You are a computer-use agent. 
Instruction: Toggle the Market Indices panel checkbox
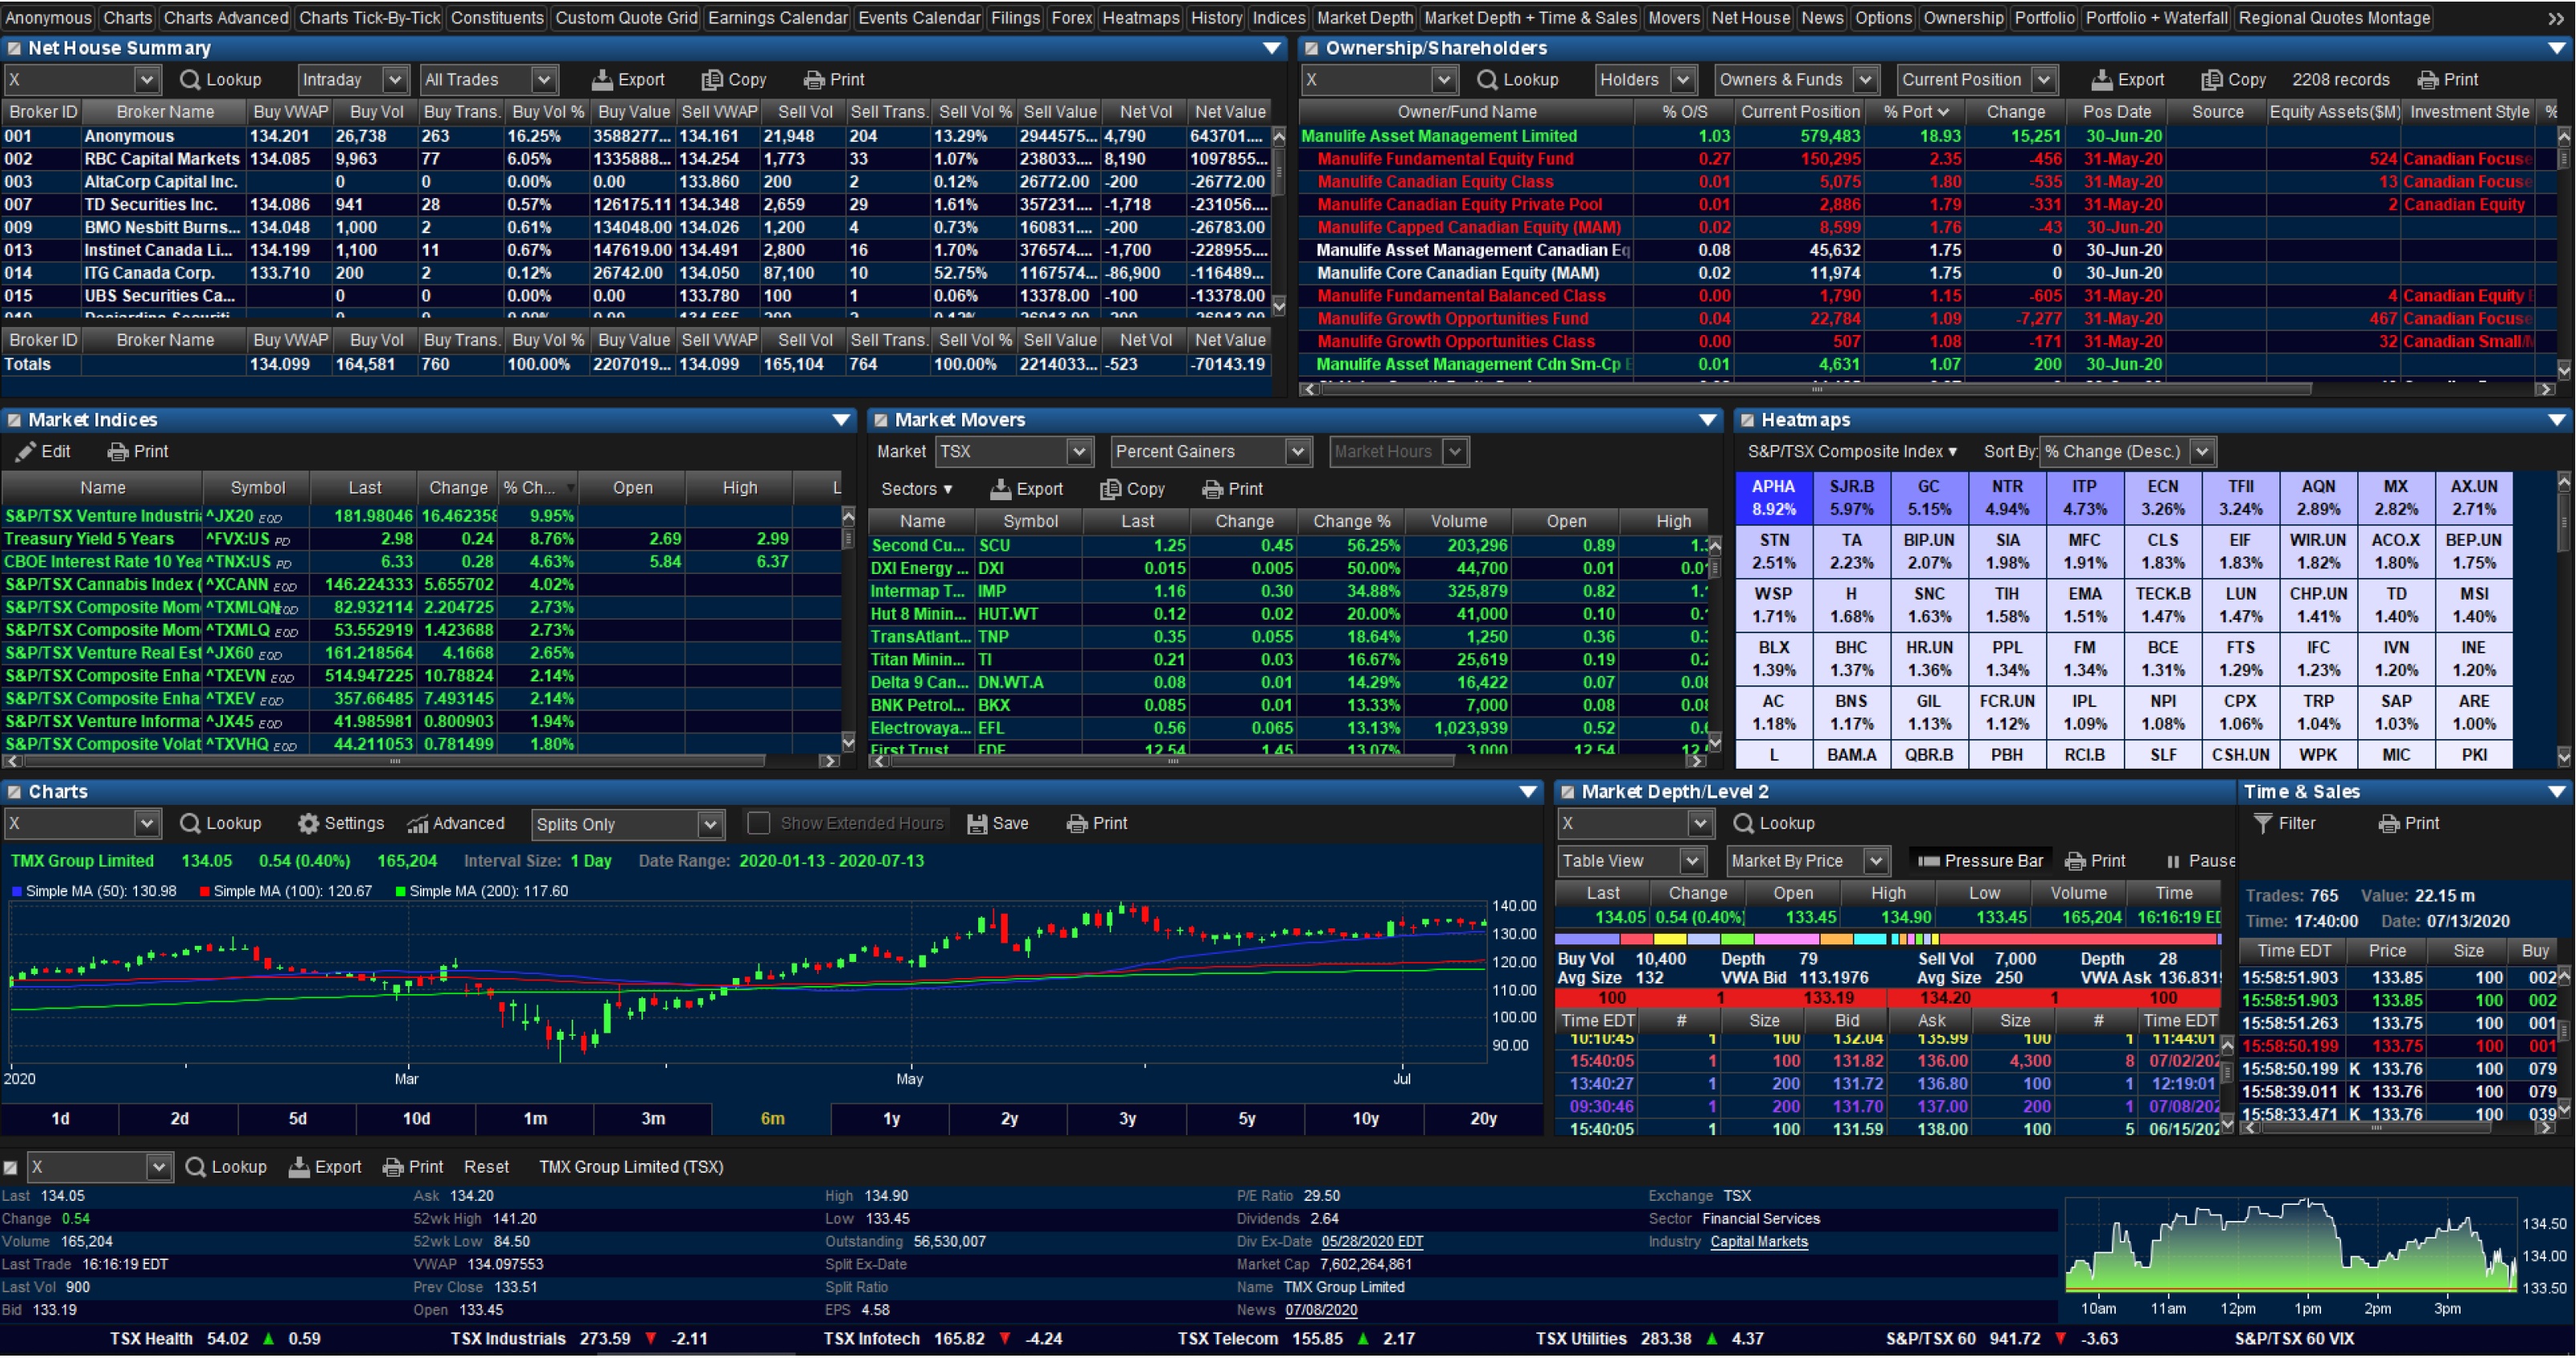point(14,420)
